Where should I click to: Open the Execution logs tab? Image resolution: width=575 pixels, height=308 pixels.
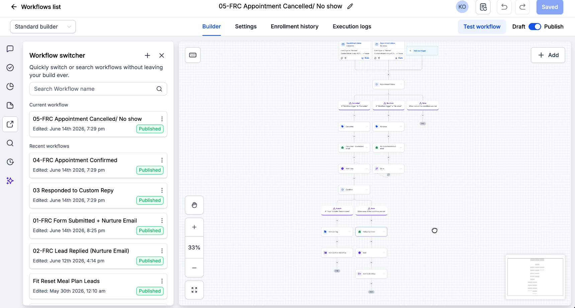352,26
